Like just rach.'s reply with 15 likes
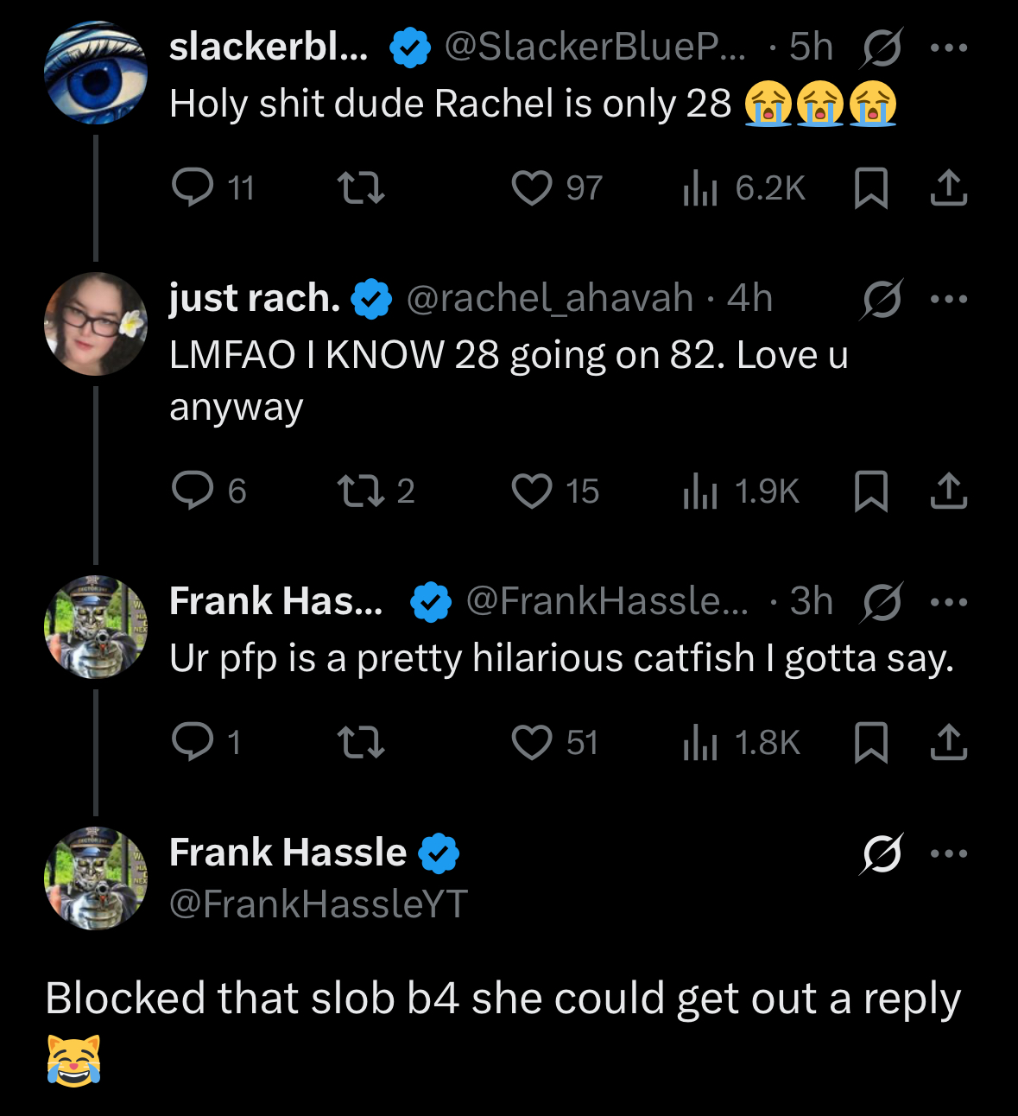This screenshot has height=1116, width=1018. tap(532, 491)
